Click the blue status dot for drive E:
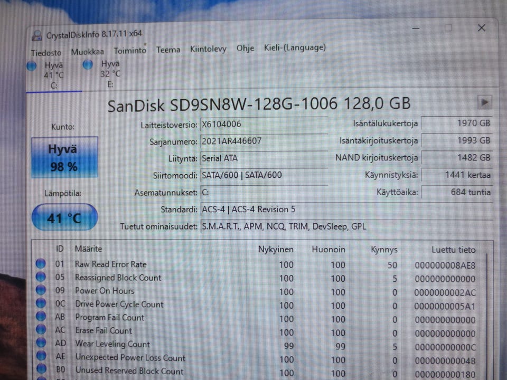The height and width of the screenshot is (380, 507). pyautogui.click(x=87, y=64)
